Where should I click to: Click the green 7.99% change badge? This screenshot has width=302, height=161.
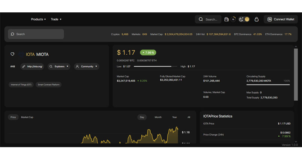pyautogui.click(x=148, y=52)
